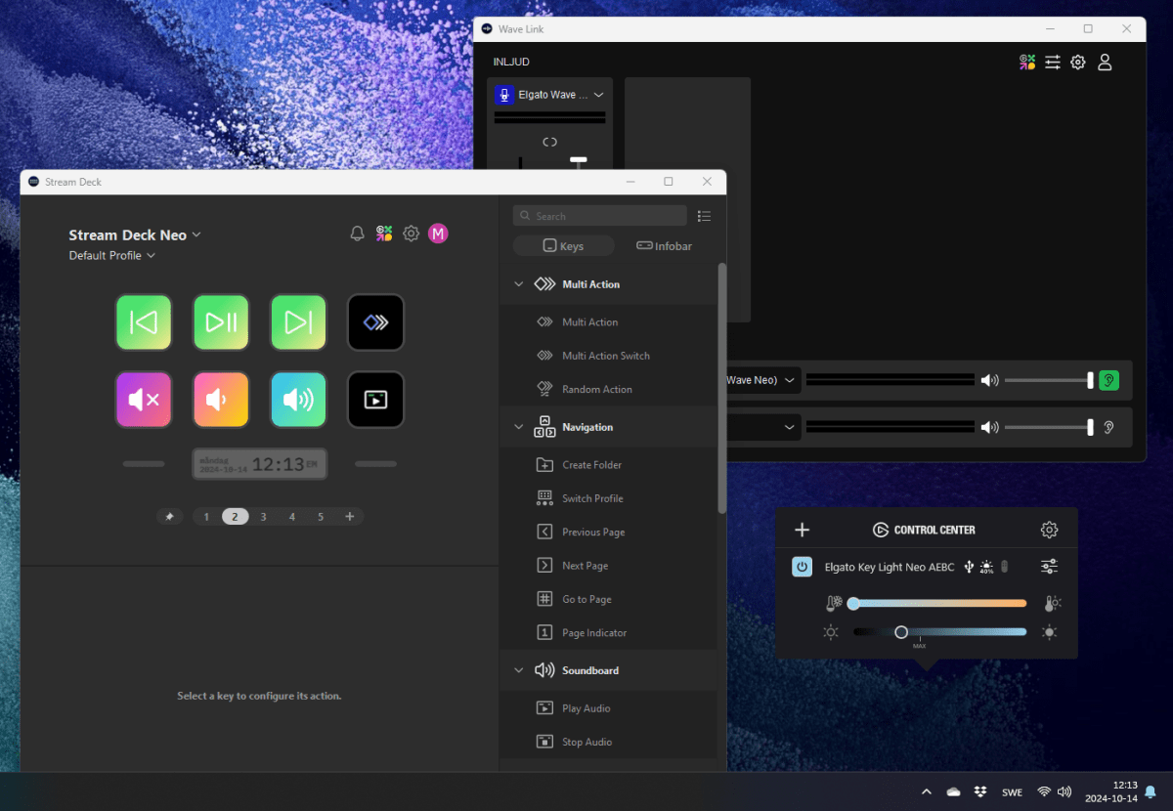Add a new page with the plus button
This screenshot has width=1173, height=811.
click(x=350, y=516)
